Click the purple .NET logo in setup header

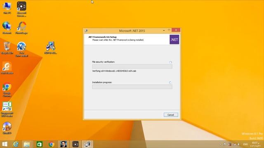pyautogui.click(x=174, y=39)
